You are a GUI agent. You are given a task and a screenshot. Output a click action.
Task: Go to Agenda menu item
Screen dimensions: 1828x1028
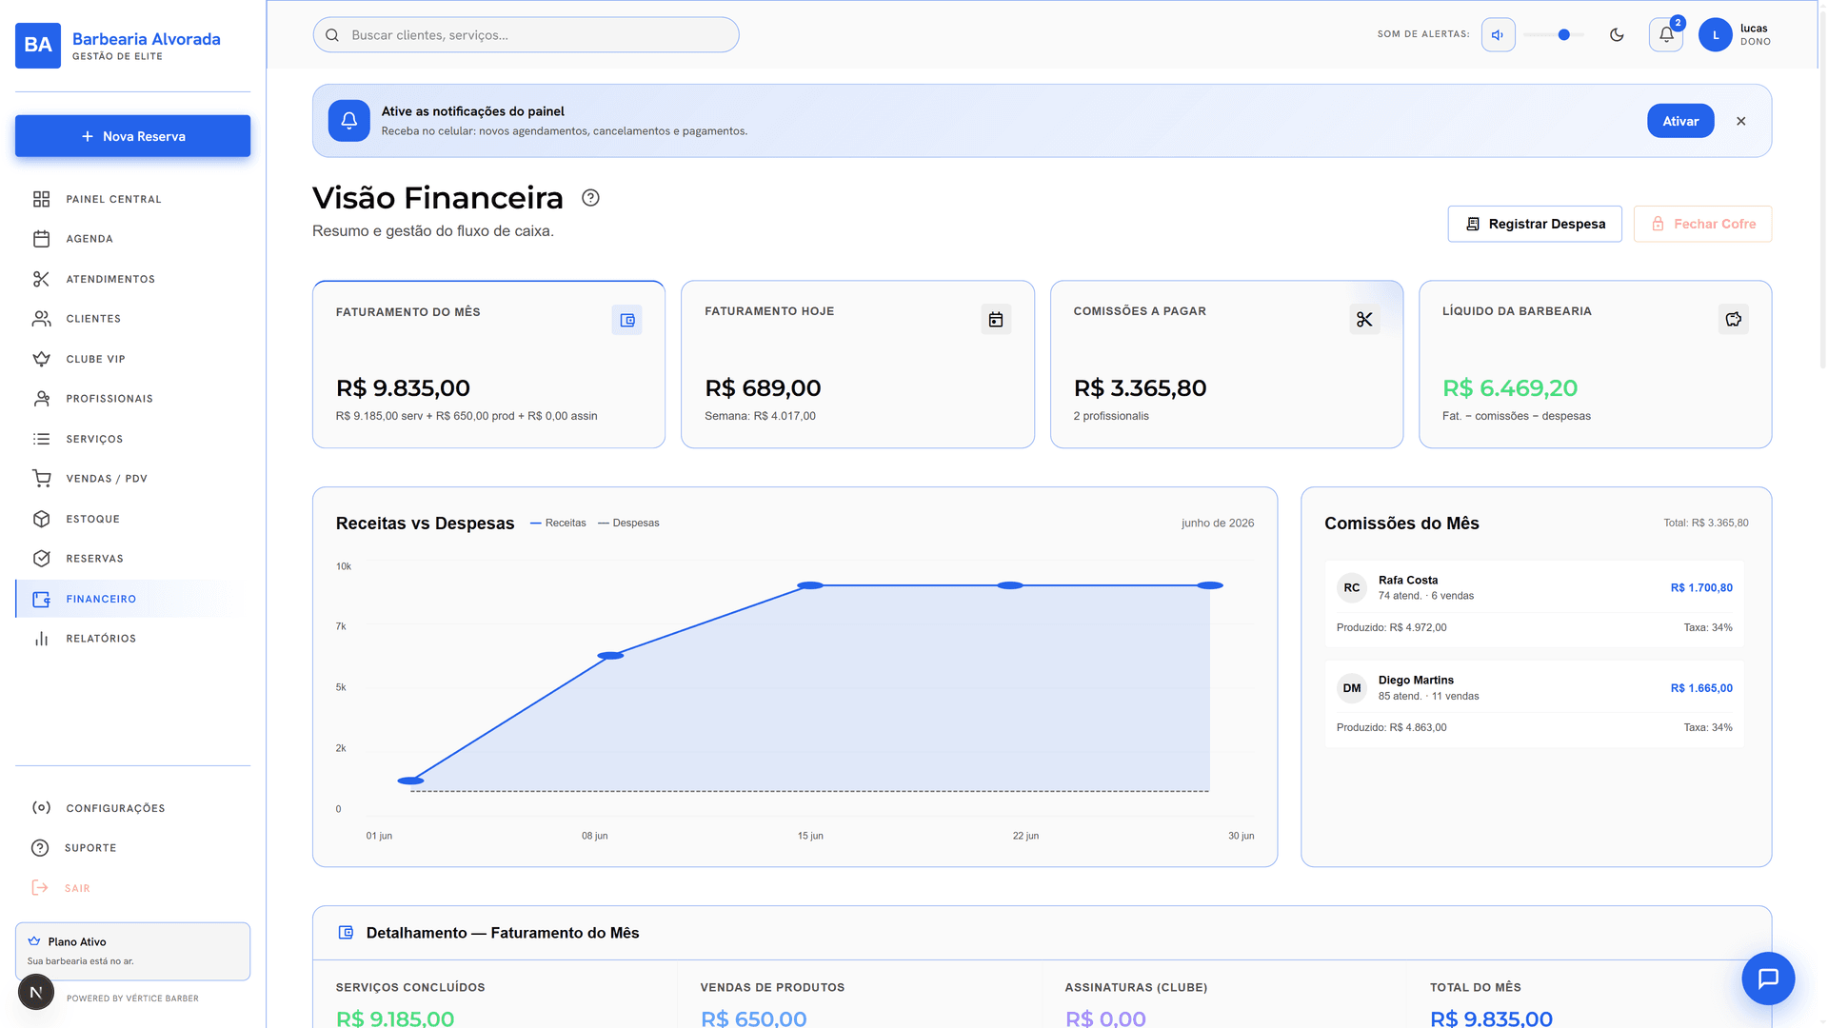[x=132, y=239]
